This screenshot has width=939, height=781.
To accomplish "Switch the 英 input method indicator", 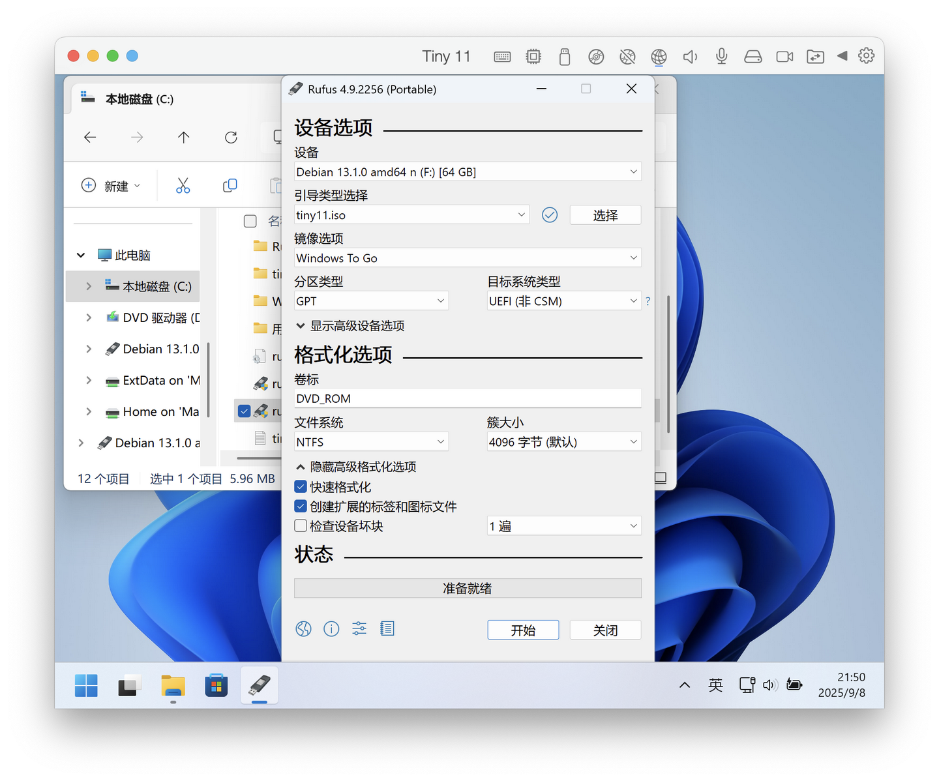I will [715, 685].
